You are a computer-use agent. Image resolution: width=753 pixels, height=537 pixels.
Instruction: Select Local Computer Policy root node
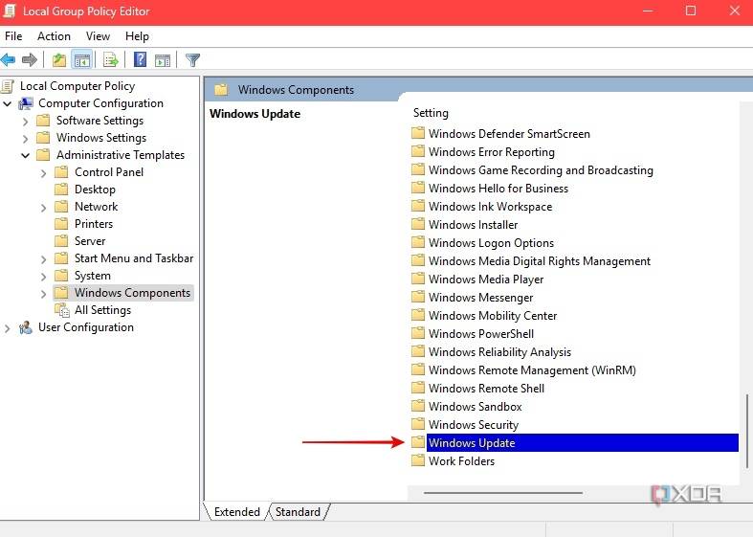click(78, 86)
